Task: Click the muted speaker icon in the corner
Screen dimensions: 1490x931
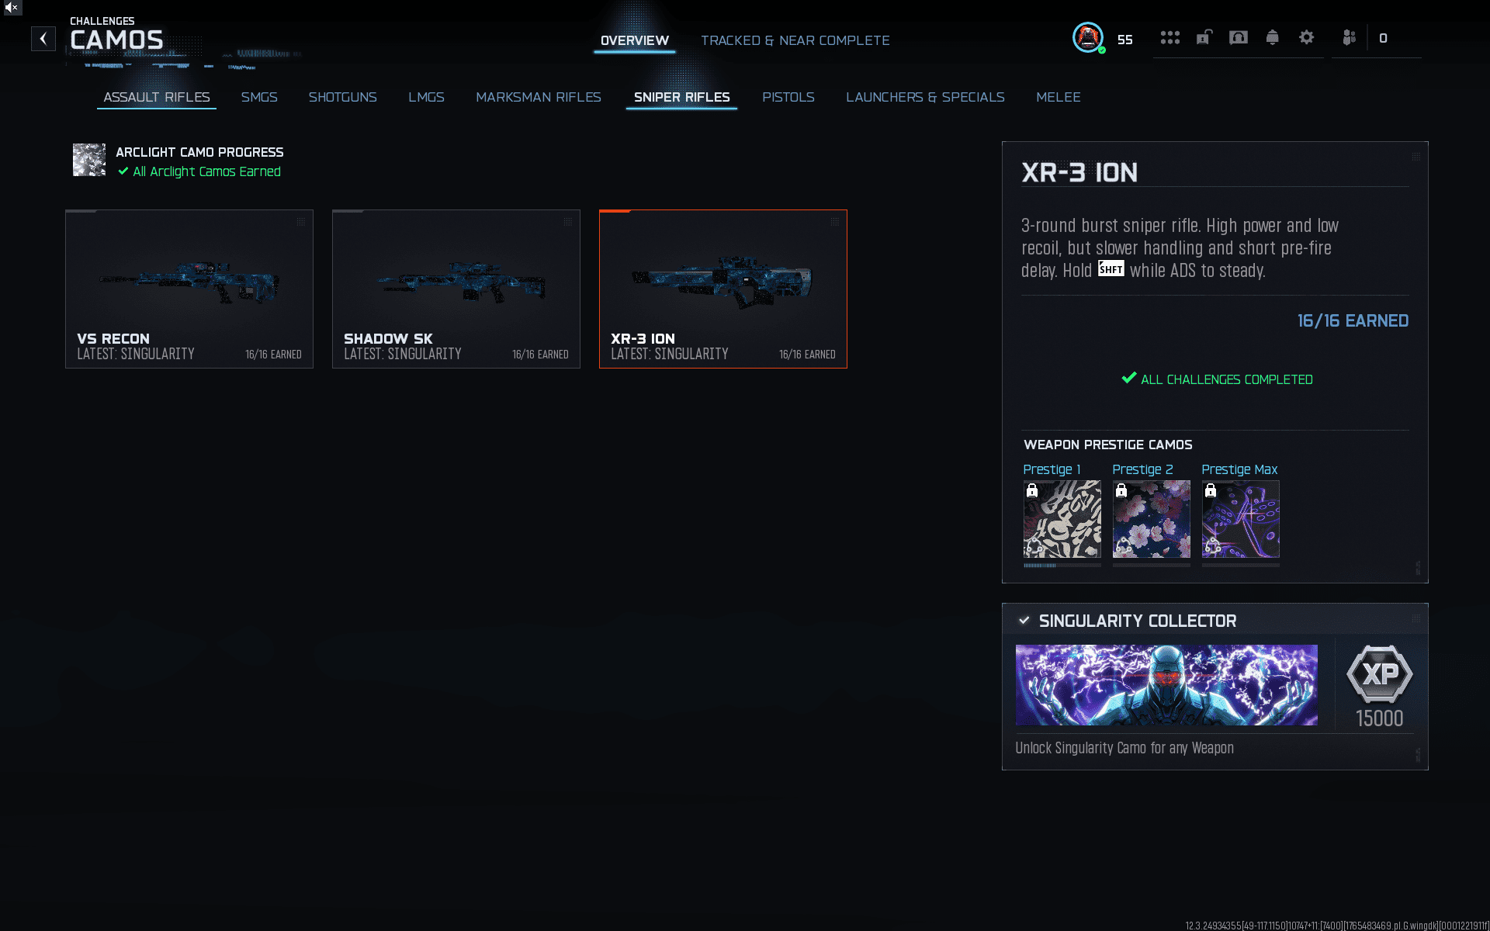Action: coord(11,8)
